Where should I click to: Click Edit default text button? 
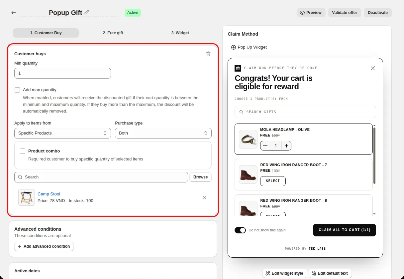[330, 273]
